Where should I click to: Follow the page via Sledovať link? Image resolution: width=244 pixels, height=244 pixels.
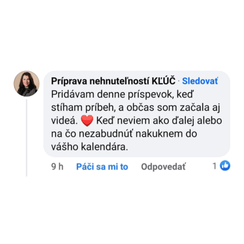pyautogui.click(x=200, y=81)
